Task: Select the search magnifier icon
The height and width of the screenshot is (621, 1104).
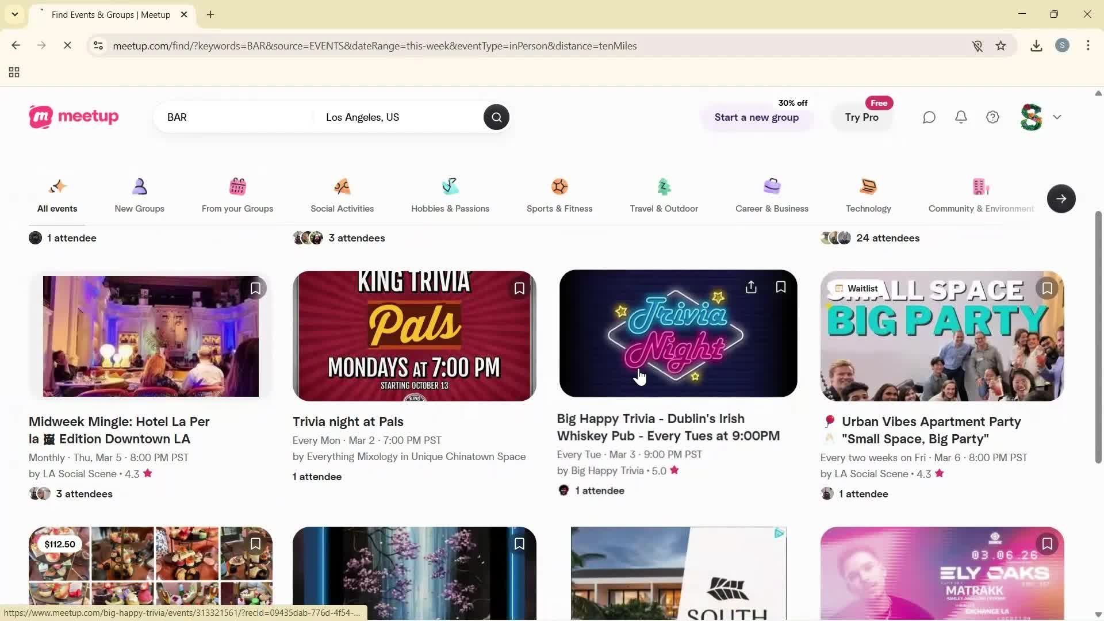Action: pyautogui.click(x=496, y=117)
